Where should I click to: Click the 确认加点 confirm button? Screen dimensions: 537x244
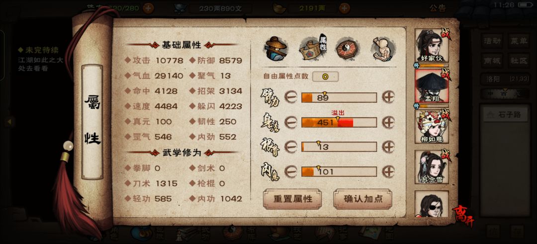coord(362,199)
